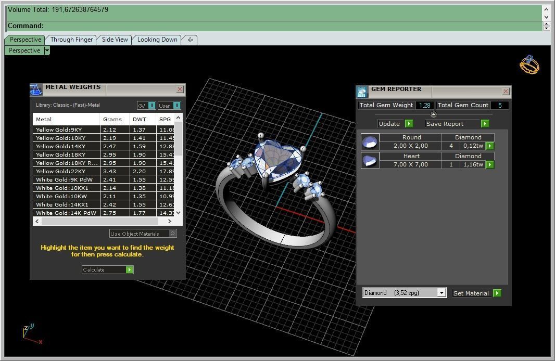The width and height of the screenshot is (555, 361).
Task: Toggle the User library switch
Action: coord(169,106)
